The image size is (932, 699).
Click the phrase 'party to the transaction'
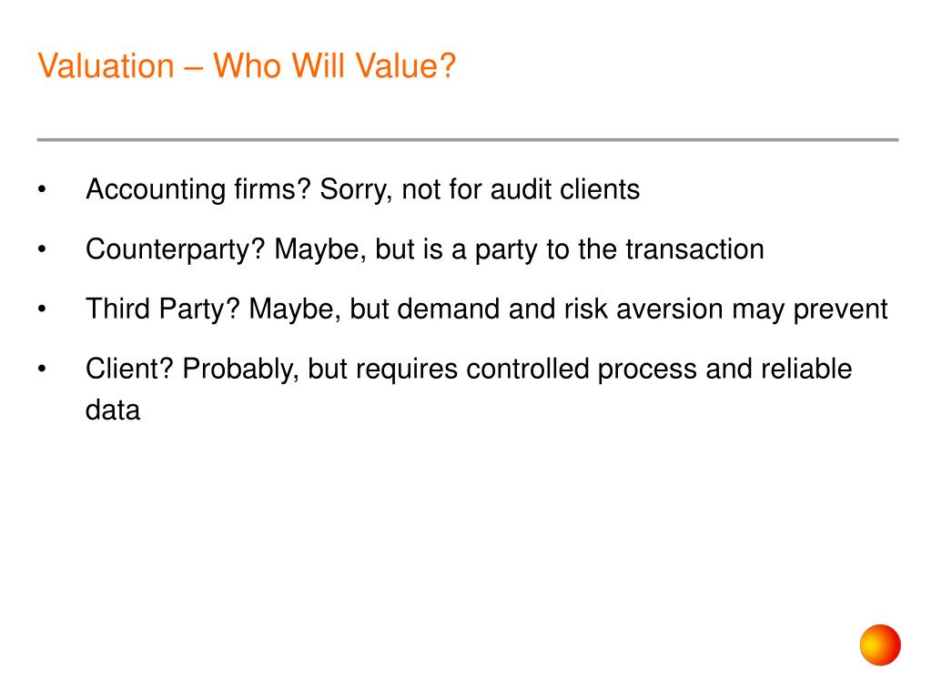[x=619, y=249]
